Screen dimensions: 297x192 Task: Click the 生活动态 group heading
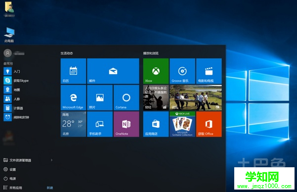[67, 53]
